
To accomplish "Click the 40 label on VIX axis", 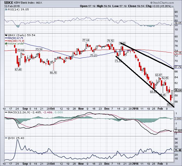I will [x=176, y=139].
